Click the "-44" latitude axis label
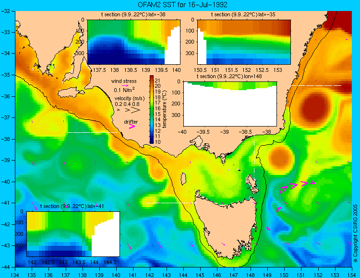 5,267
